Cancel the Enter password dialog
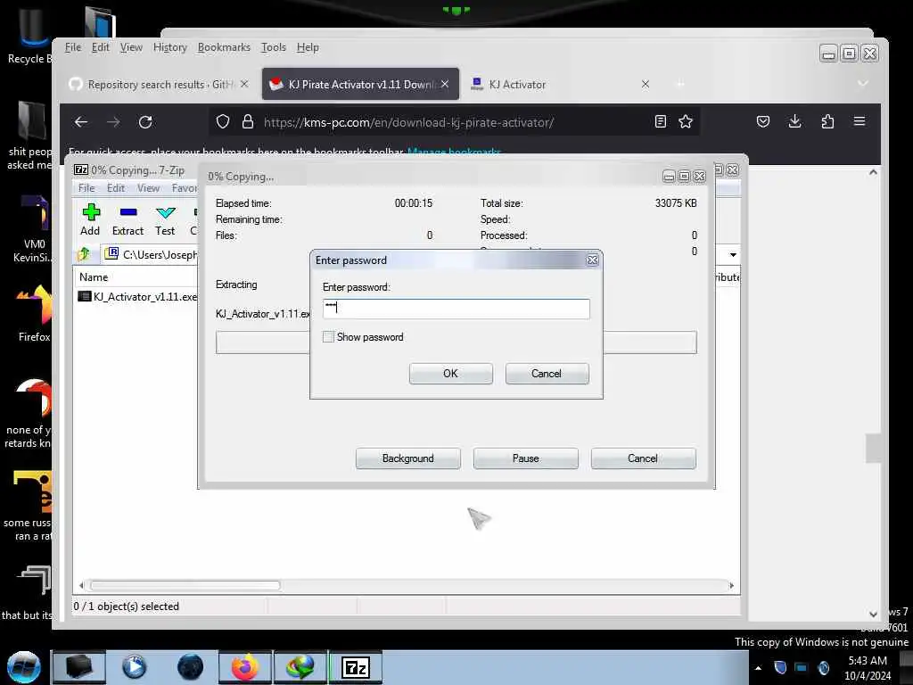This screenshot has width=913, height=685. [x=547, y=374]
